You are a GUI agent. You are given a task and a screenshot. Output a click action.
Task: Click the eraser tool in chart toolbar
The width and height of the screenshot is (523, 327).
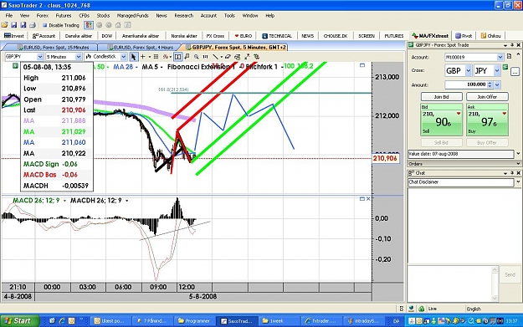(x=228, y=57)
